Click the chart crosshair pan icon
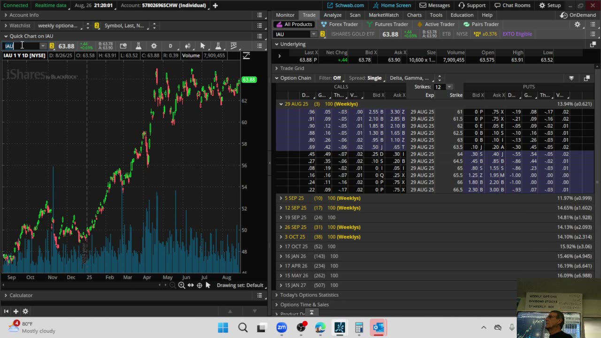 pos(200,285)
